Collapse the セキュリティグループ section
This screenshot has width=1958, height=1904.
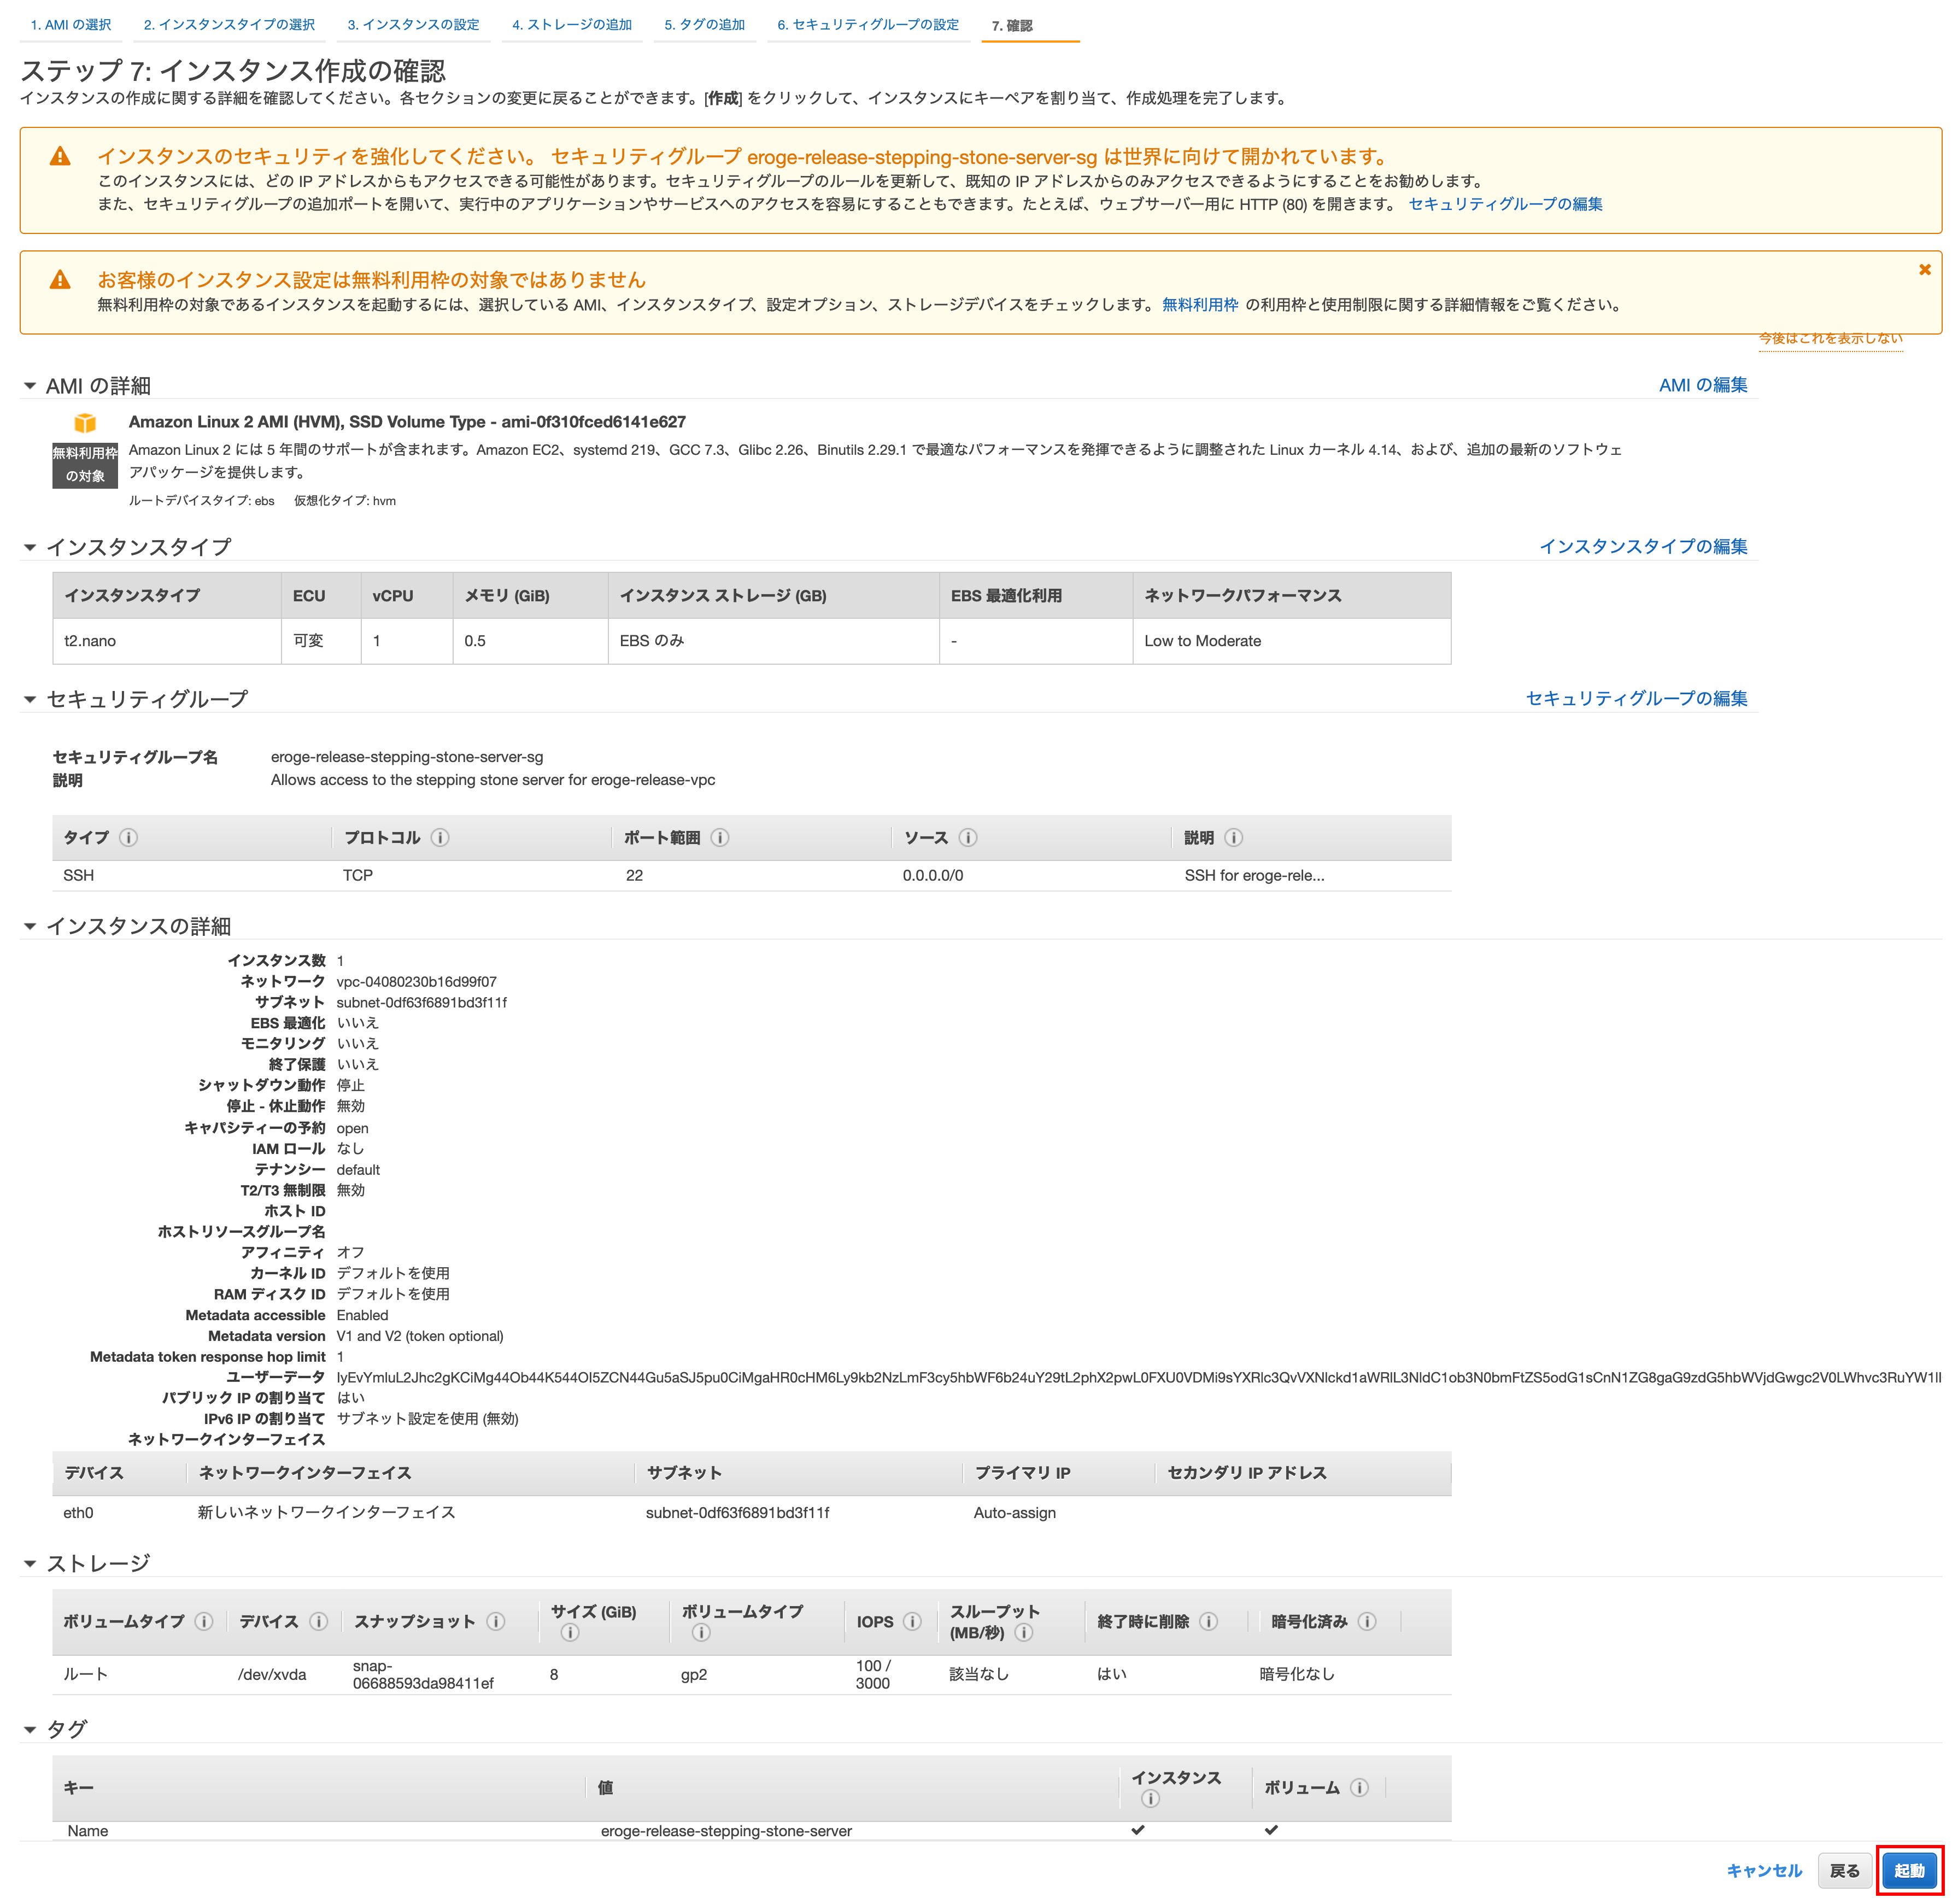[x=30, y=699]
